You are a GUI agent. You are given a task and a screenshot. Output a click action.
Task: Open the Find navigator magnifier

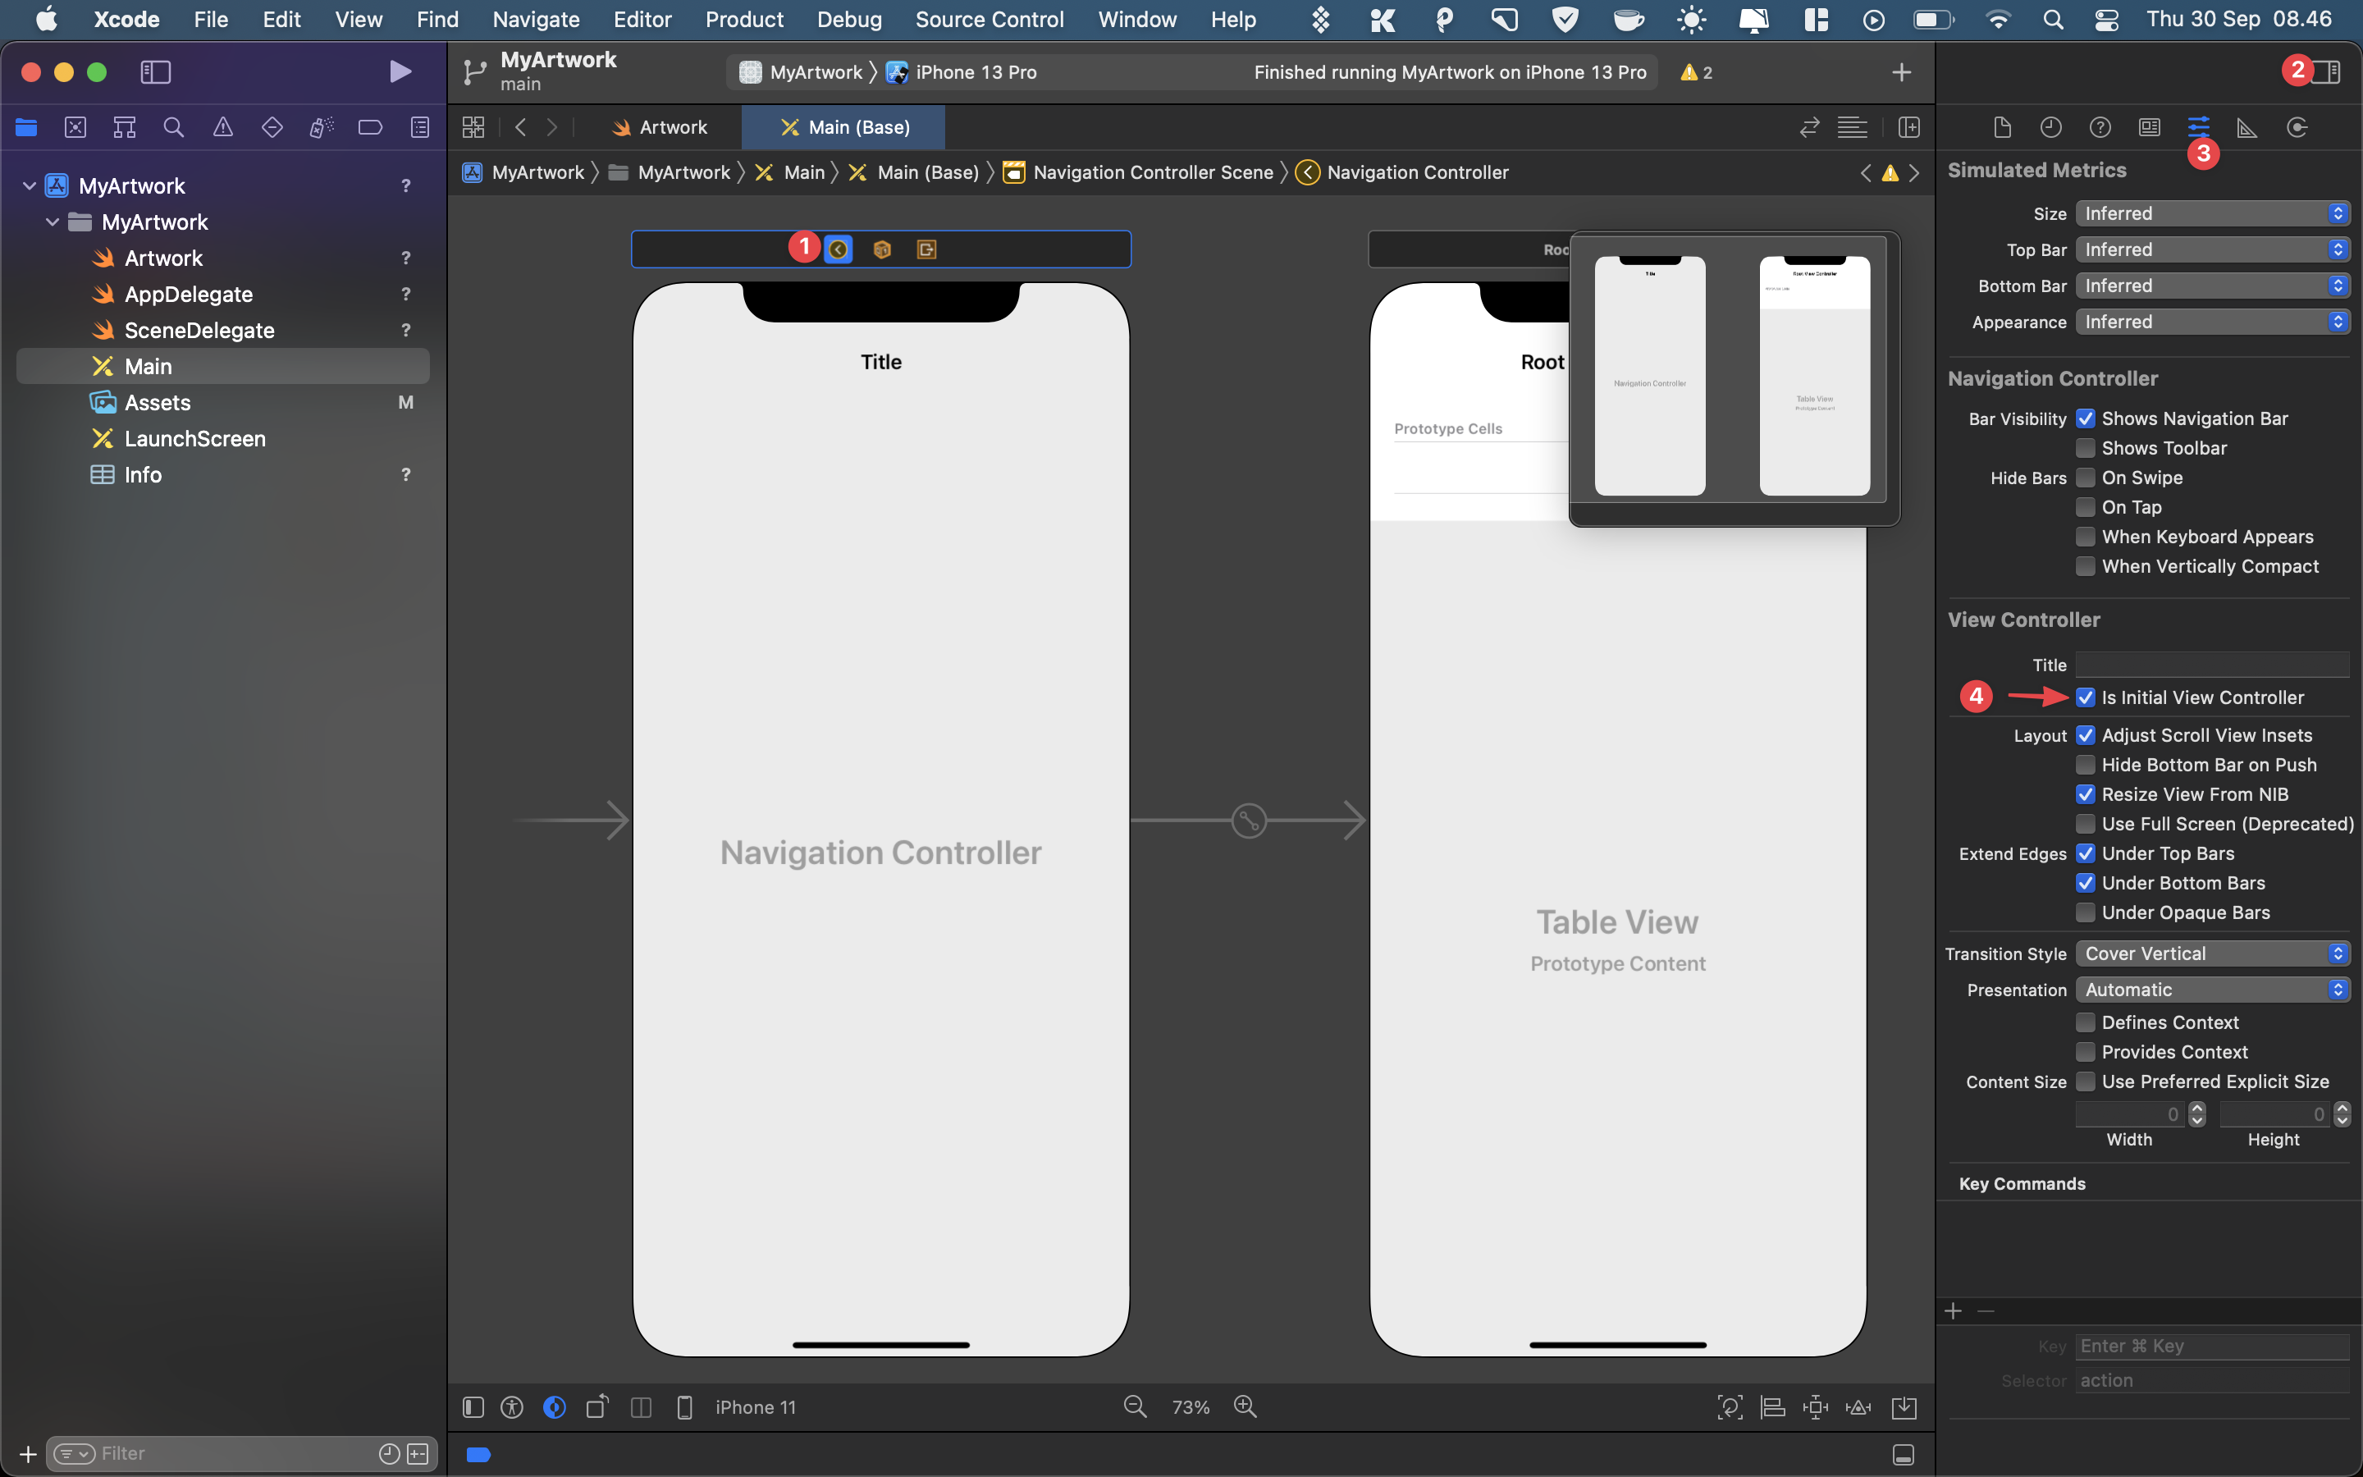(x=174, y=127)
